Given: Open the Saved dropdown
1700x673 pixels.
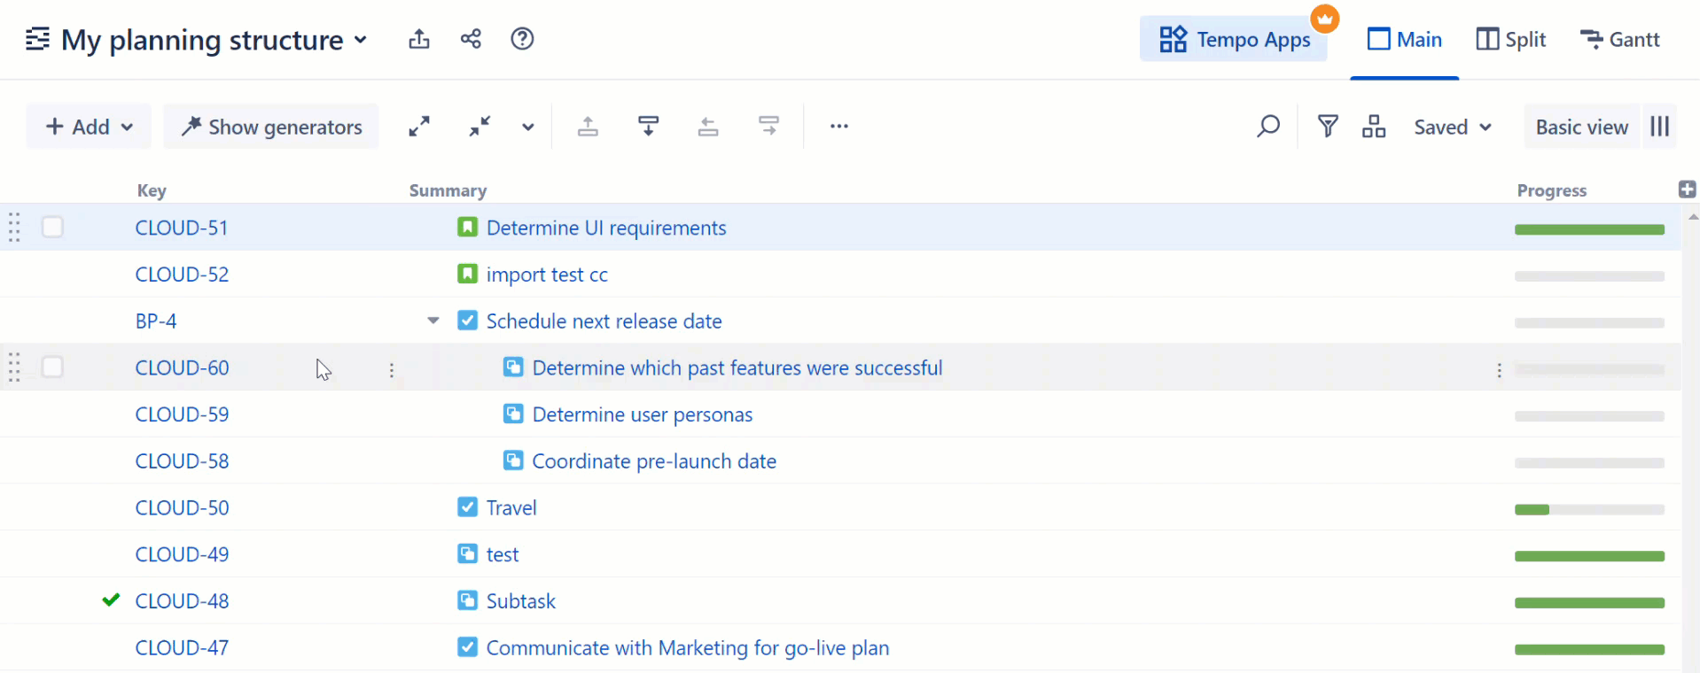Looking at the screenshot, I should (1452, 127).
